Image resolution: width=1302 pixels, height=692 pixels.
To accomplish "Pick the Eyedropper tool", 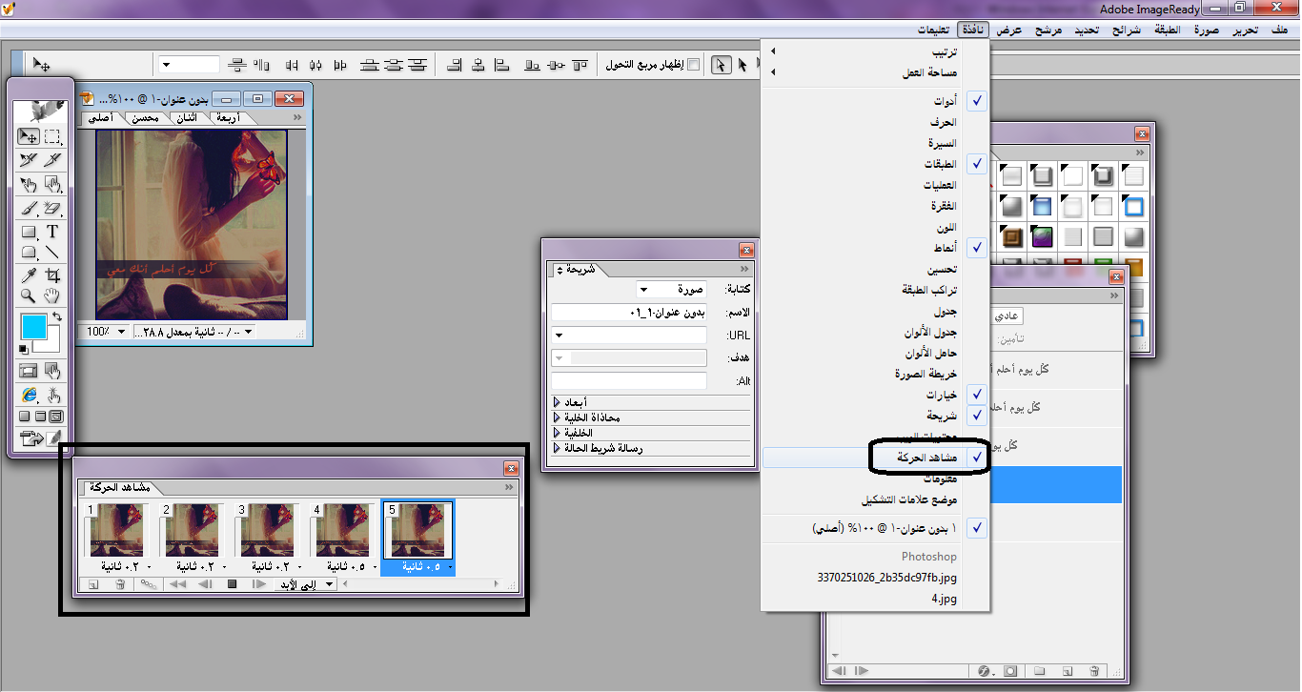I will tap(29, 275).
